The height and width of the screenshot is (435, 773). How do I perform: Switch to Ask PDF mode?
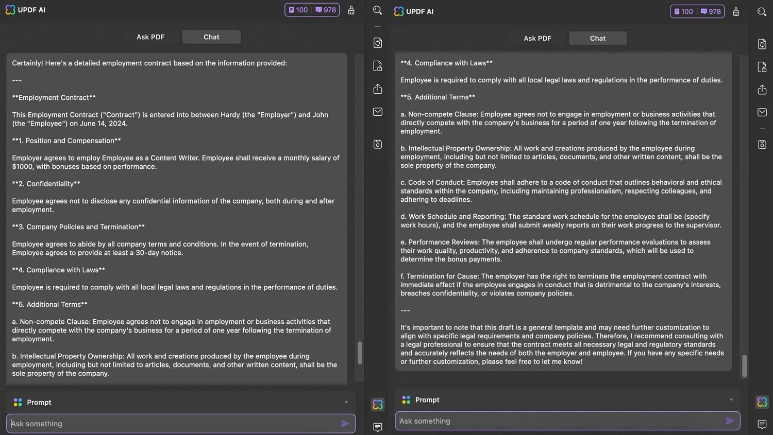[150, 37]
